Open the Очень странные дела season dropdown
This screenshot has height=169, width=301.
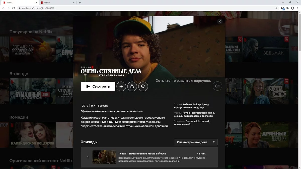pyautogui.click(x=196, y=142)
